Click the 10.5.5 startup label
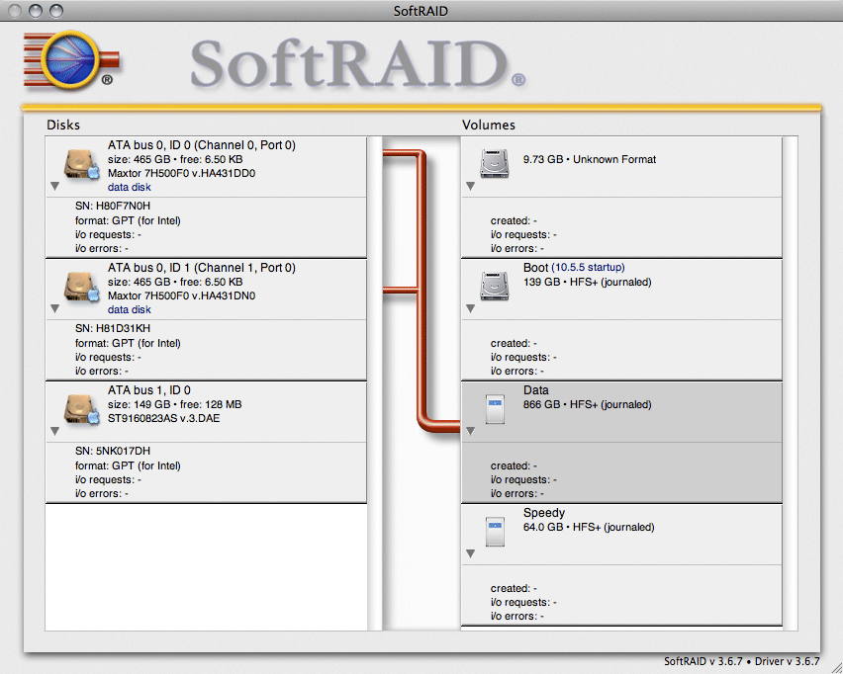The height and width of the screenshot is (674, 843). tap(588, 268)
